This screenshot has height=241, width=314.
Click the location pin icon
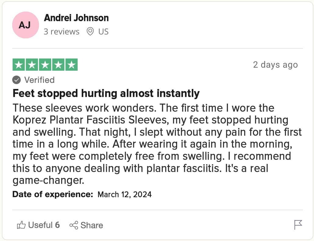click(x=90, y=32)
